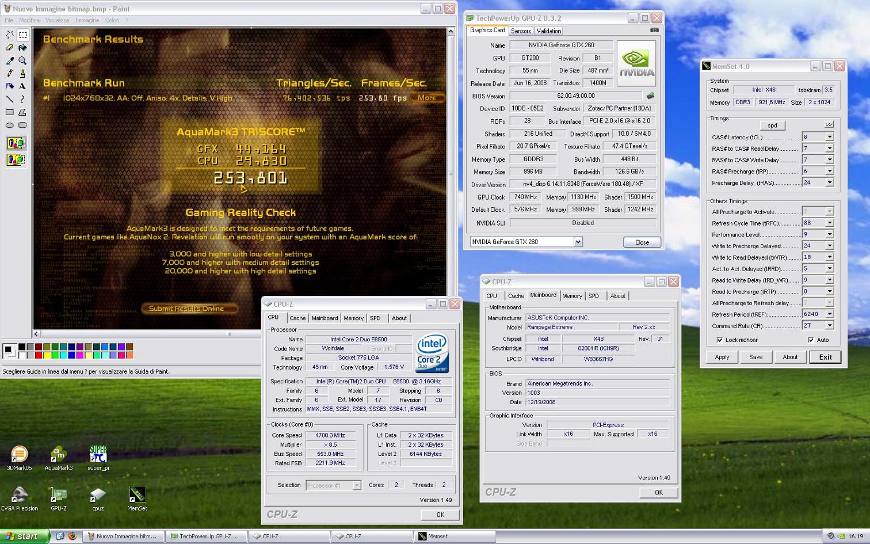Open the RAS# Precharge (tRP) dropdown

coord(829,171)
